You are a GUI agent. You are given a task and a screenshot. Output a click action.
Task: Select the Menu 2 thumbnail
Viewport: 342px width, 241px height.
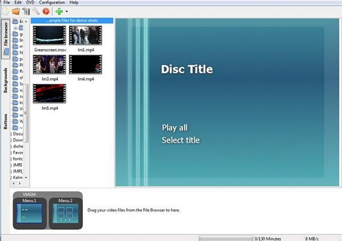[x=65, y=213]
